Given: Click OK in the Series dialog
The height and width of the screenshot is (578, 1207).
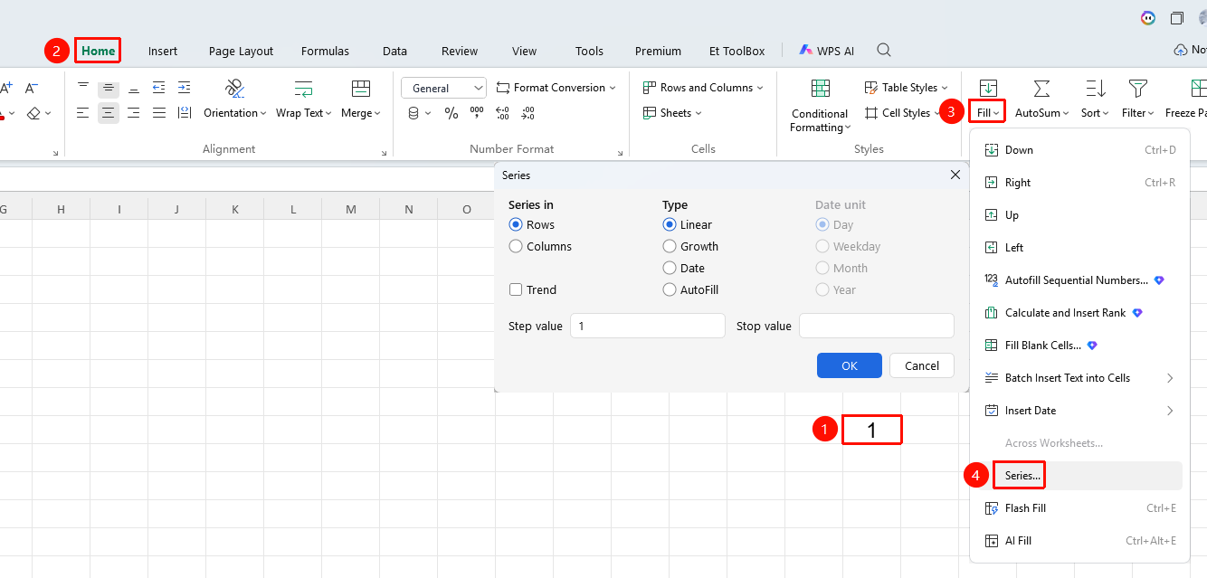Looking at the screenshot, I should click(x=850, y=365).
